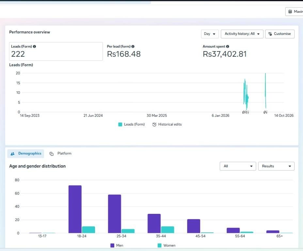Click the Performance overview heading
The width and height of the screenshot is (303, 251).
tap(30, 32)
